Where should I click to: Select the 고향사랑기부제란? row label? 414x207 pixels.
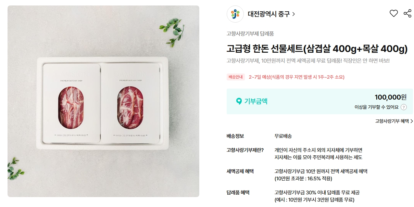[245, 150]
